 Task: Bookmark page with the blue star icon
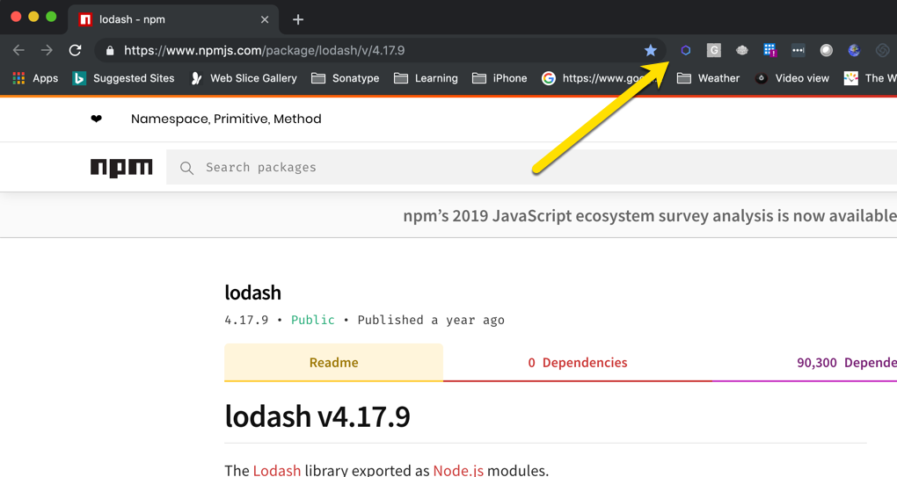[651, 50]
